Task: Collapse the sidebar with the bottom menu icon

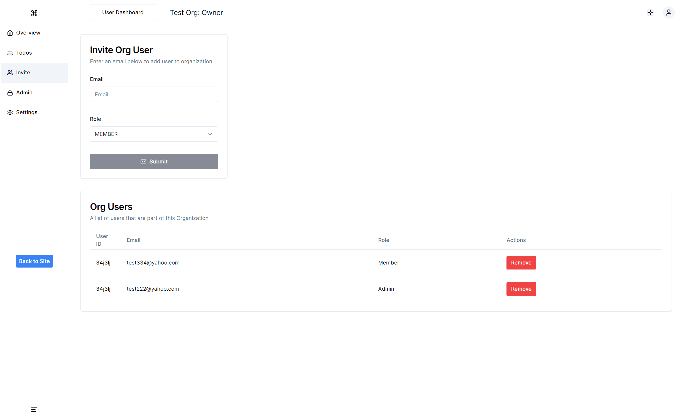Action: tap(34, 409)
